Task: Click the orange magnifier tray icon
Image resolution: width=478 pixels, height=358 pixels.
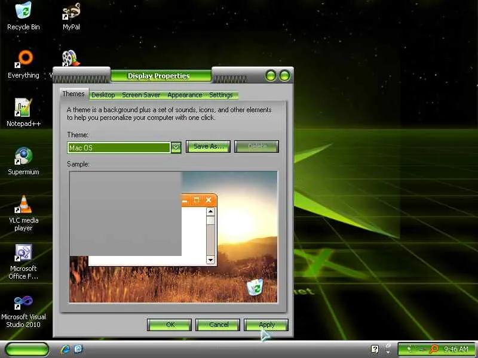Action: (x=434, y=348)
